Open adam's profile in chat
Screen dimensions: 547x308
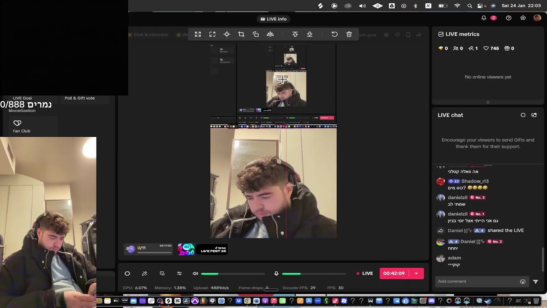[x=454, y=258]
